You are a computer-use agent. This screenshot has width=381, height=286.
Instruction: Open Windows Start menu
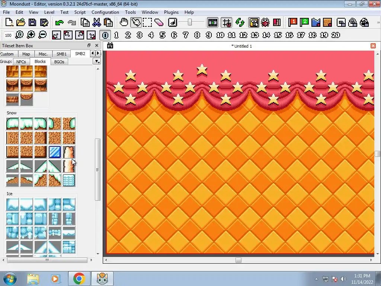10,279
